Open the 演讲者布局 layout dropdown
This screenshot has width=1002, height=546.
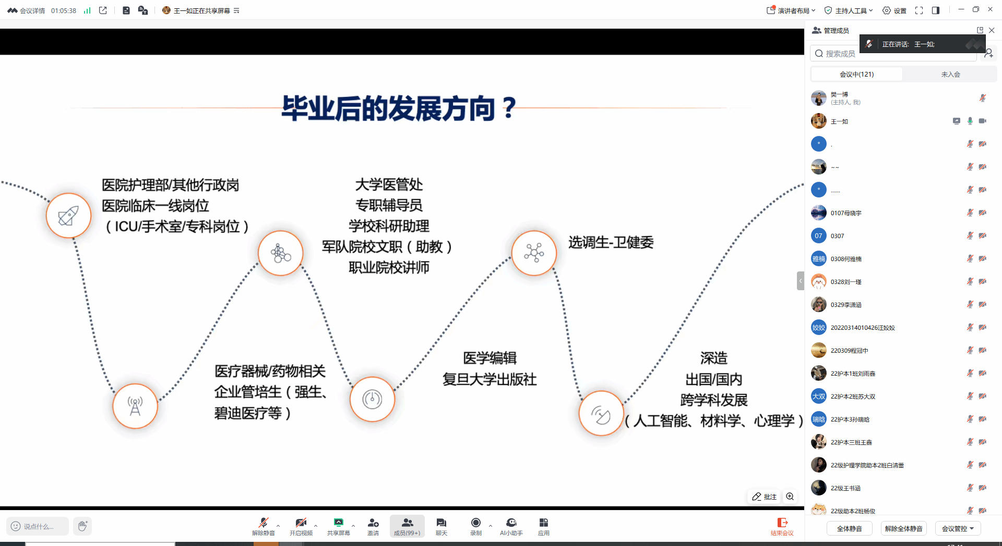[x=791, y=10]
